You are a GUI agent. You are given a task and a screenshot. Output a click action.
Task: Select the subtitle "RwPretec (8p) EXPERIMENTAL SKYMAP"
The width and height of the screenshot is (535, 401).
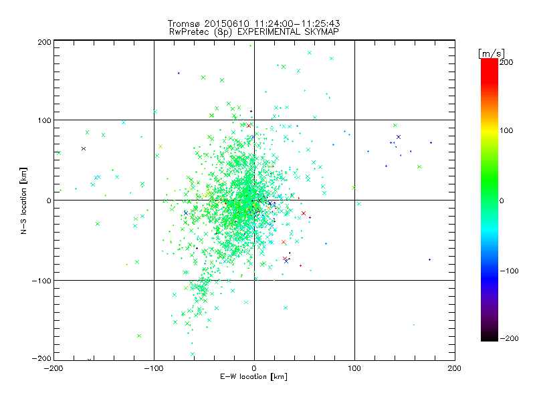[x=254, y=31]
